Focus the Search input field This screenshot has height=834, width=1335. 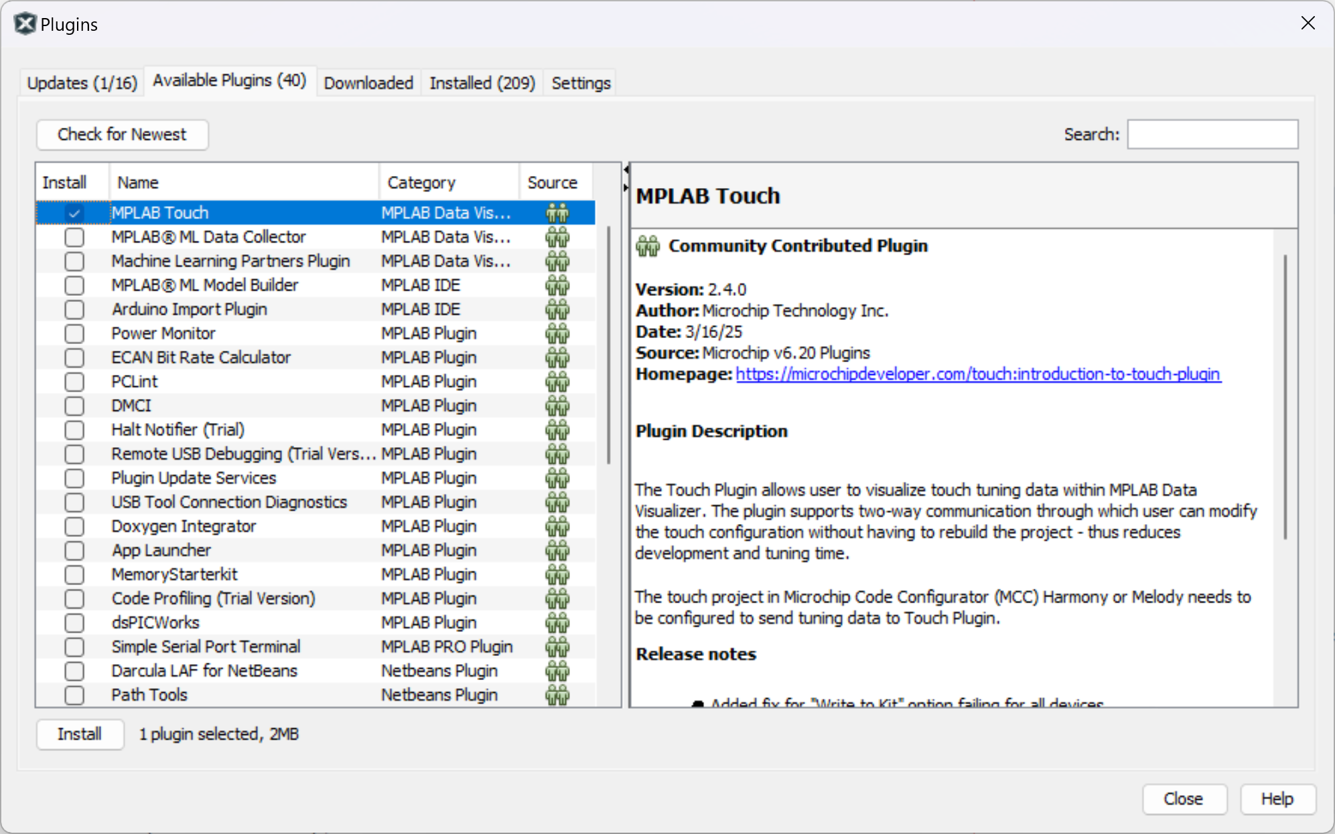coord(1212,135)
